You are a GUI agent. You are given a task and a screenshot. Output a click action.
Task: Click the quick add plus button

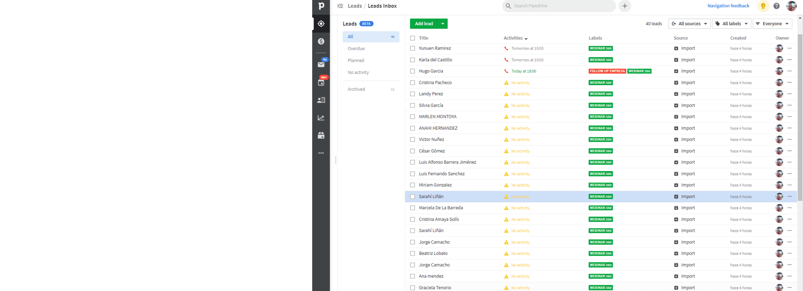point(625,6)
